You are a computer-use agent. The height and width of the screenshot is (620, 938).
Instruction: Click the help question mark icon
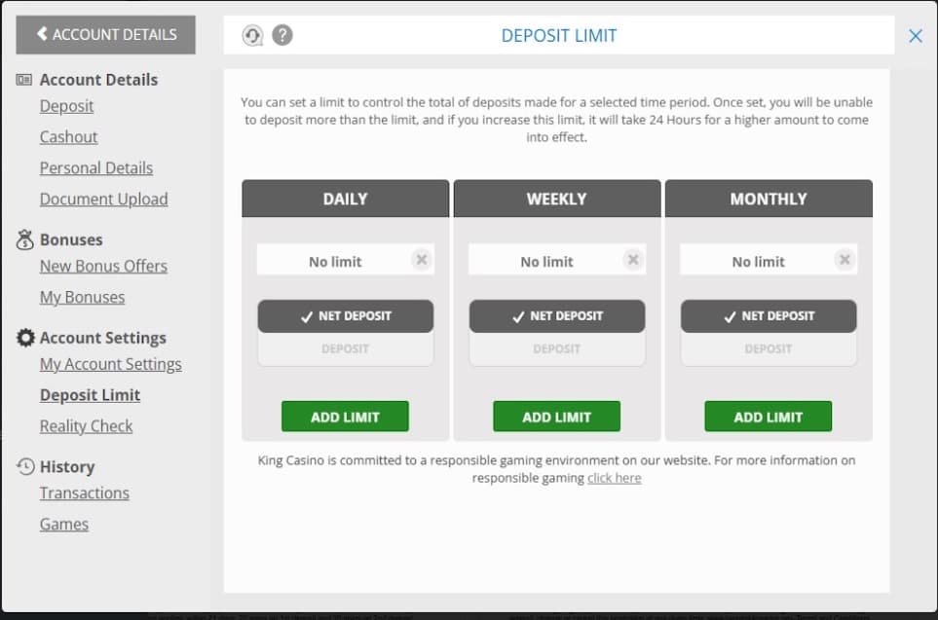click(x=282, y=35)
